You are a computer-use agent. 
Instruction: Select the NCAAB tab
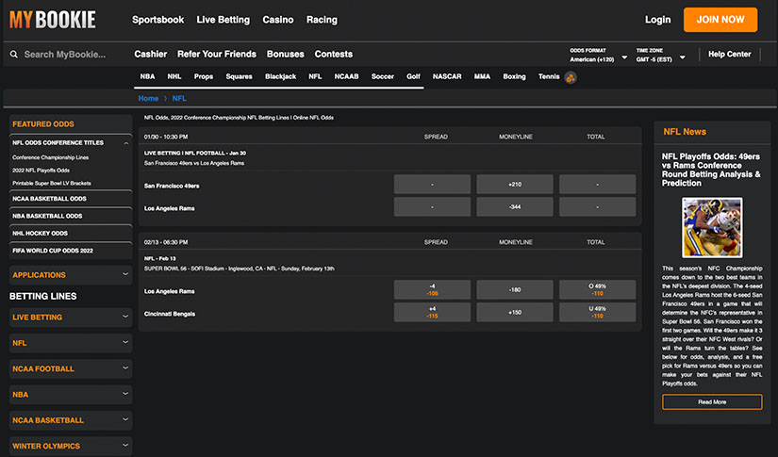coord(346,76)
